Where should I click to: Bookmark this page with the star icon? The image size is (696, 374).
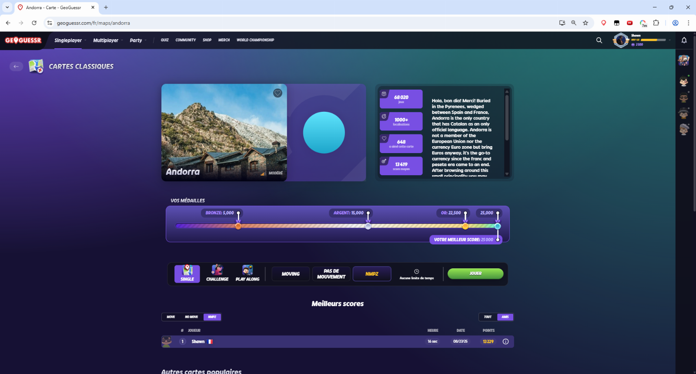point(586,23)
